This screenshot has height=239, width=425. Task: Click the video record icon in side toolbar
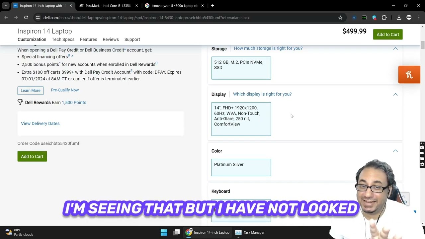click(x=422, y=153)
